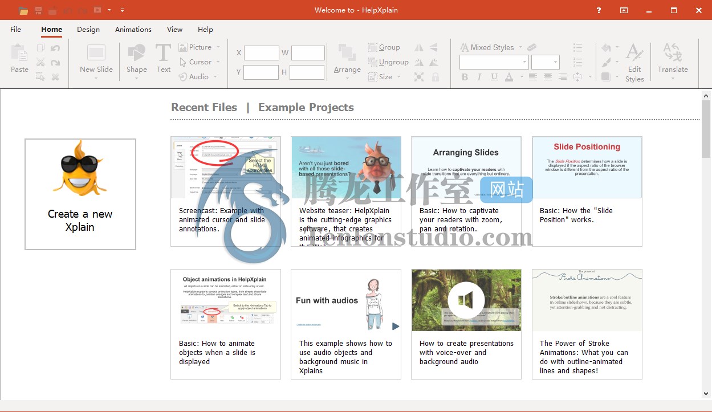Viewport: 712px width, 412px height.
Task: Click the flip horizontal icon
Action: [419, 47]
